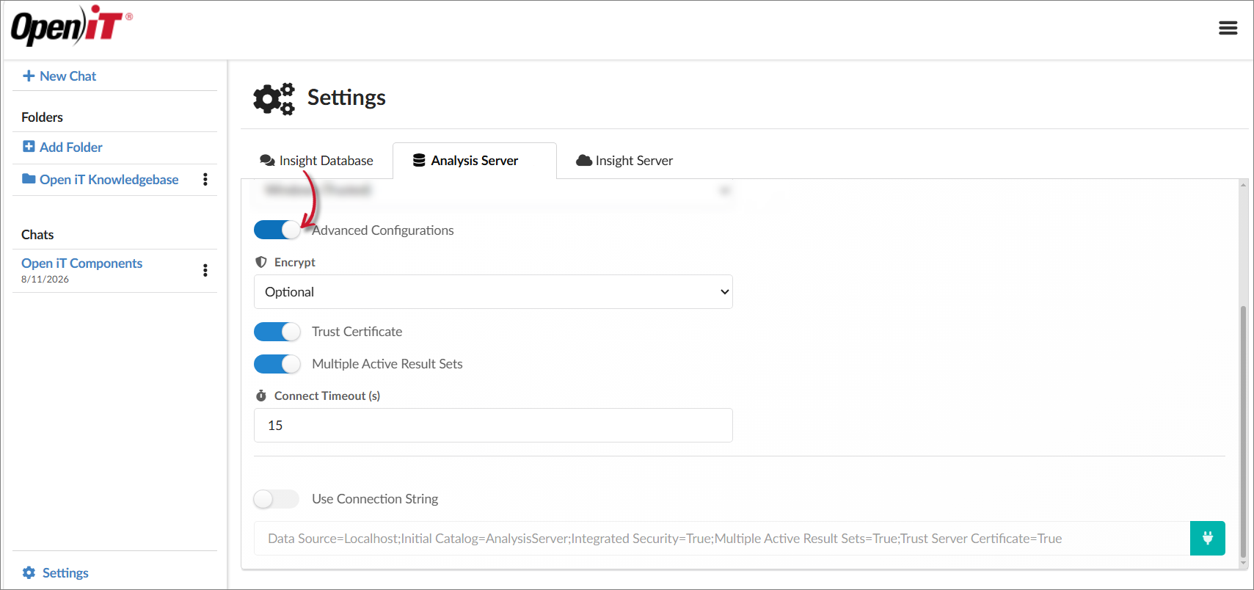The height and width of the screenshot is (590, 1254).
Task: Switch to the Insight Server tab
Action: pyautogui.click(x=624, y=160)
